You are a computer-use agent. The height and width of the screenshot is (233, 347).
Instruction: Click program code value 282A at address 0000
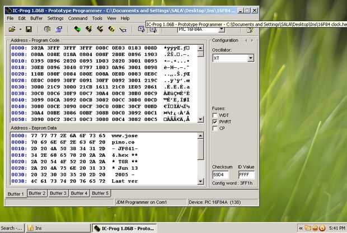37,48
